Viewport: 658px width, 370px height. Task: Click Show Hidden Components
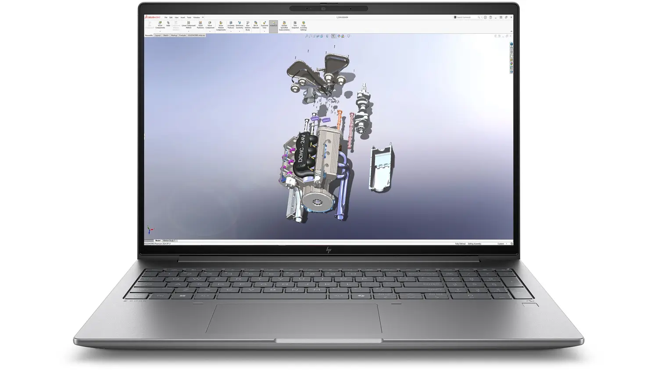[221, 26]
